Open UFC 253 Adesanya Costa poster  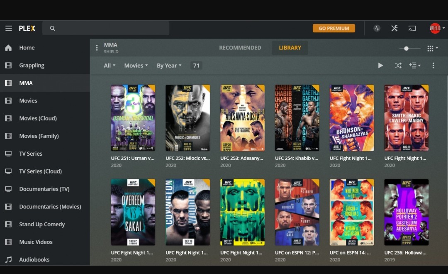(242, 118)
